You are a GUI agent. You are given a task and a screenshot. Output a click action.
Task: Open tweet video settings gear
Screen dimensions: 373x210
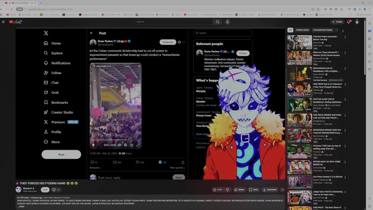(x=125, y=145)
